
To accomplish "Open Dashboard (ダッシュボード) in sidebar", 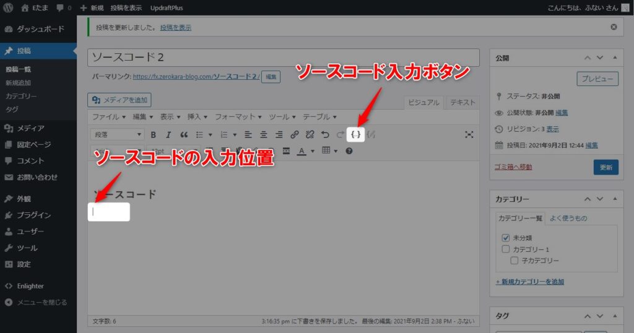I will [x=38, y=29].
